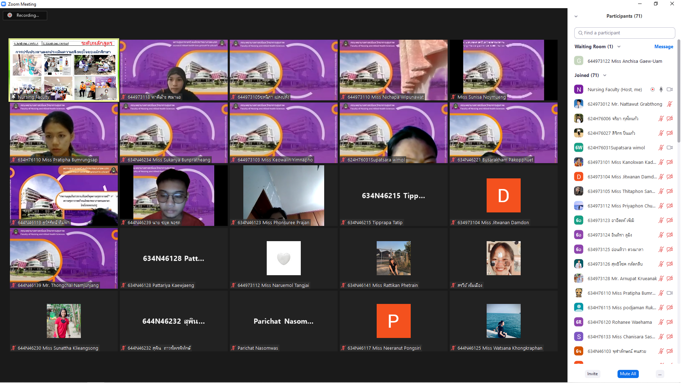The height and width of the screenshot is (383, 681).
Task: Click the Message link for waiting room
Action: (x=663, y=47)
